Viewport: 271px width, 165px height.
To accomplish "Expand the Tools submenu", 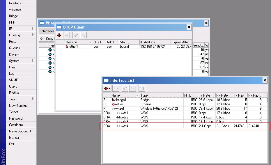I will (21, 99).
